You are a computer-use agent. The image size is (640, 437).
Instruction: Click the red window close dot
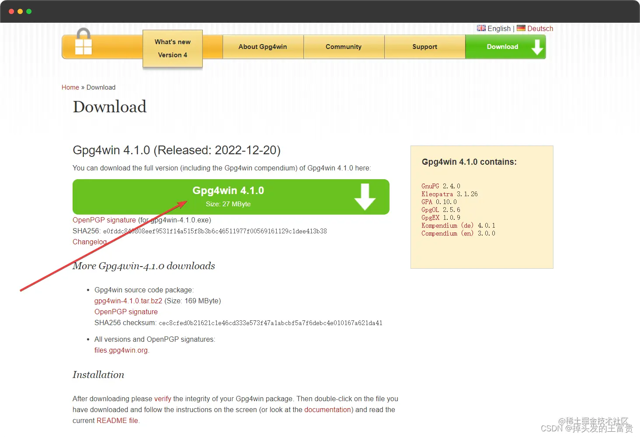click(x=11, y=11)
